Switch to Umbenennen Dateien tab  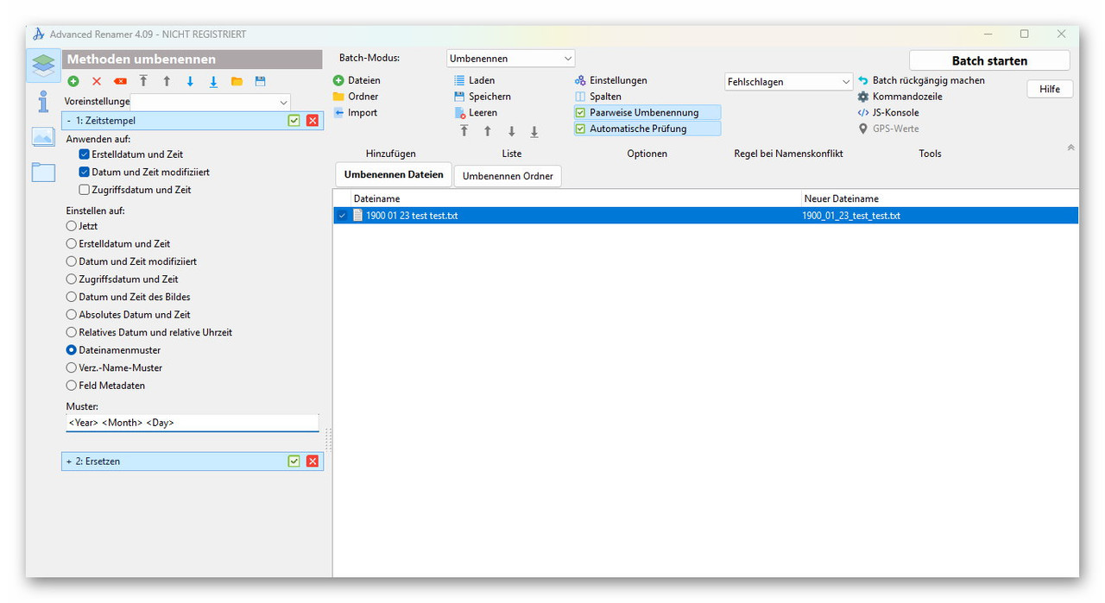pyautogui.click(x=394, y=175)
